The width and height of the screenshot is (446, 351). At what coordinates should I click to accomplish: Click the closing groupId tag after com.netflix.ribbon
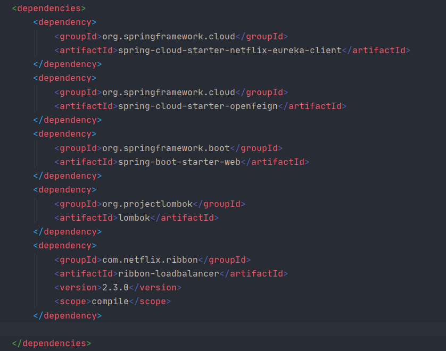[x=225, y=260]
